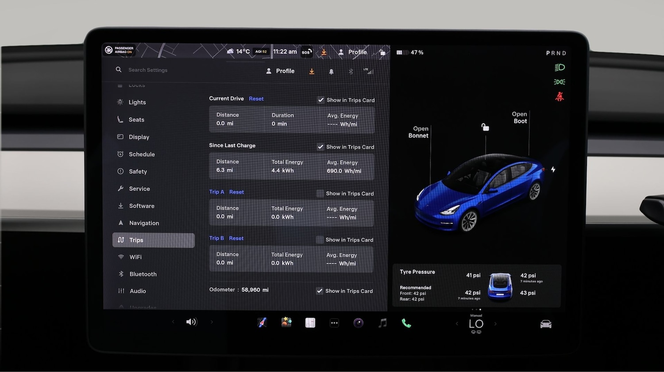Viewport: 664px width, 372px height.
Task: Open notifications via the bell icon
Action: [x=332, y=71]
